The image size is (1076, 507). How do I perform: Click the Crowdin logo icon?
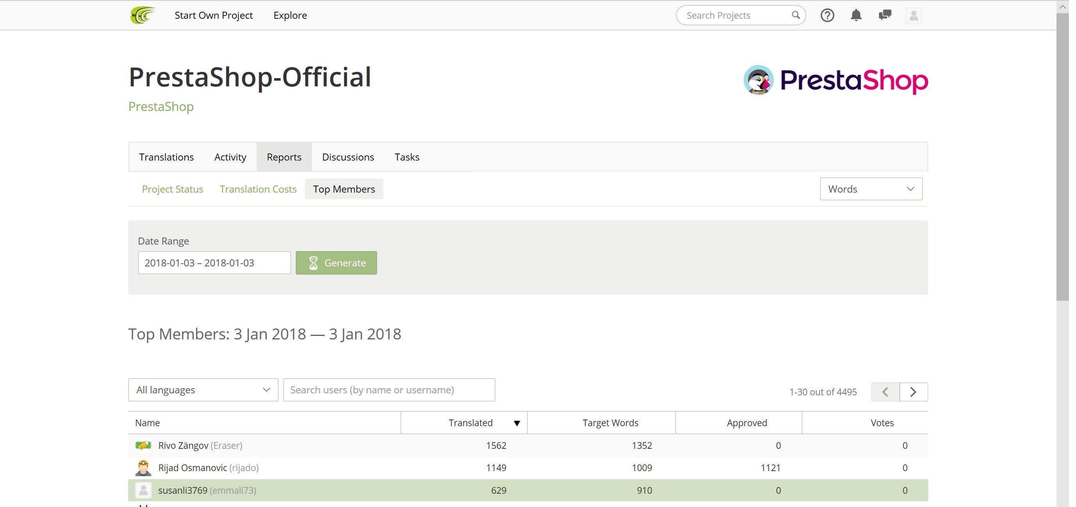click(x=143, y=15)
